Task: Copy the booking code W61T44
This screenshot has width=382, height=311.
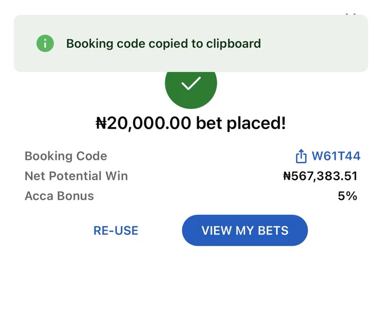Action: coord(336,156)
